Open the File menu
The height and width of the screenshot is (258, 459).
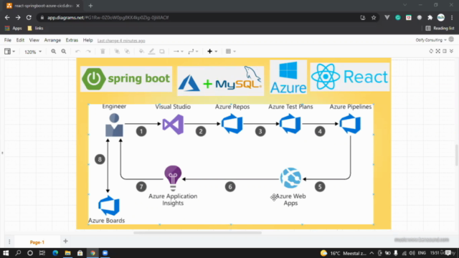click(8, 40)
